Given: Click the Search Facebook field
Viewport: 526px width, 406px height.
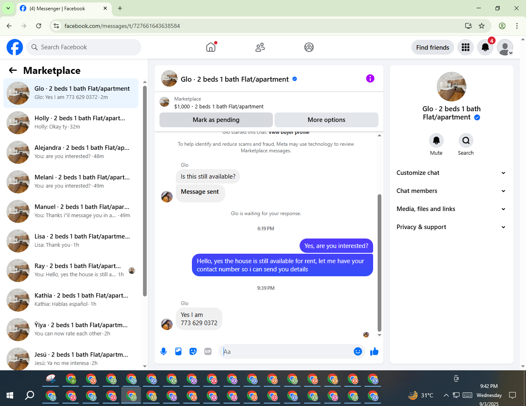Looking at the screenshot, I should click(x=84, y=47).
